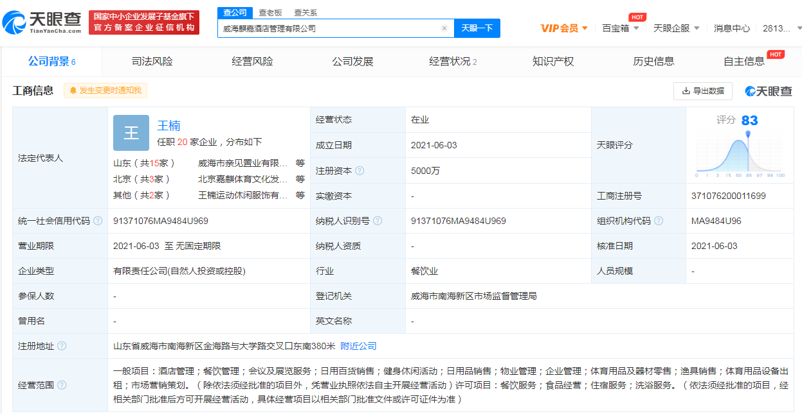
Task: Open the 百宝箱 dropdown menu
Action: coord(621,28)
